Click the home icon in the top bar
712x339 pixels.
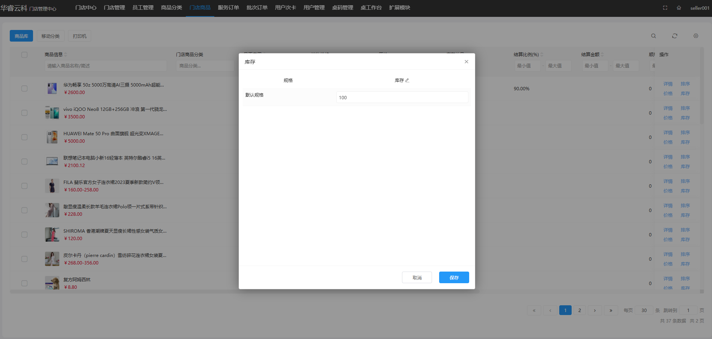point(679,8)
